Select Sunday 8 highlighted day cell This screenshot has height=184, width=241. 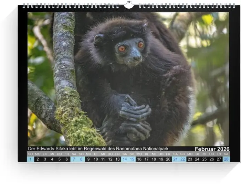pyautogui.click(x=81, y=159)
